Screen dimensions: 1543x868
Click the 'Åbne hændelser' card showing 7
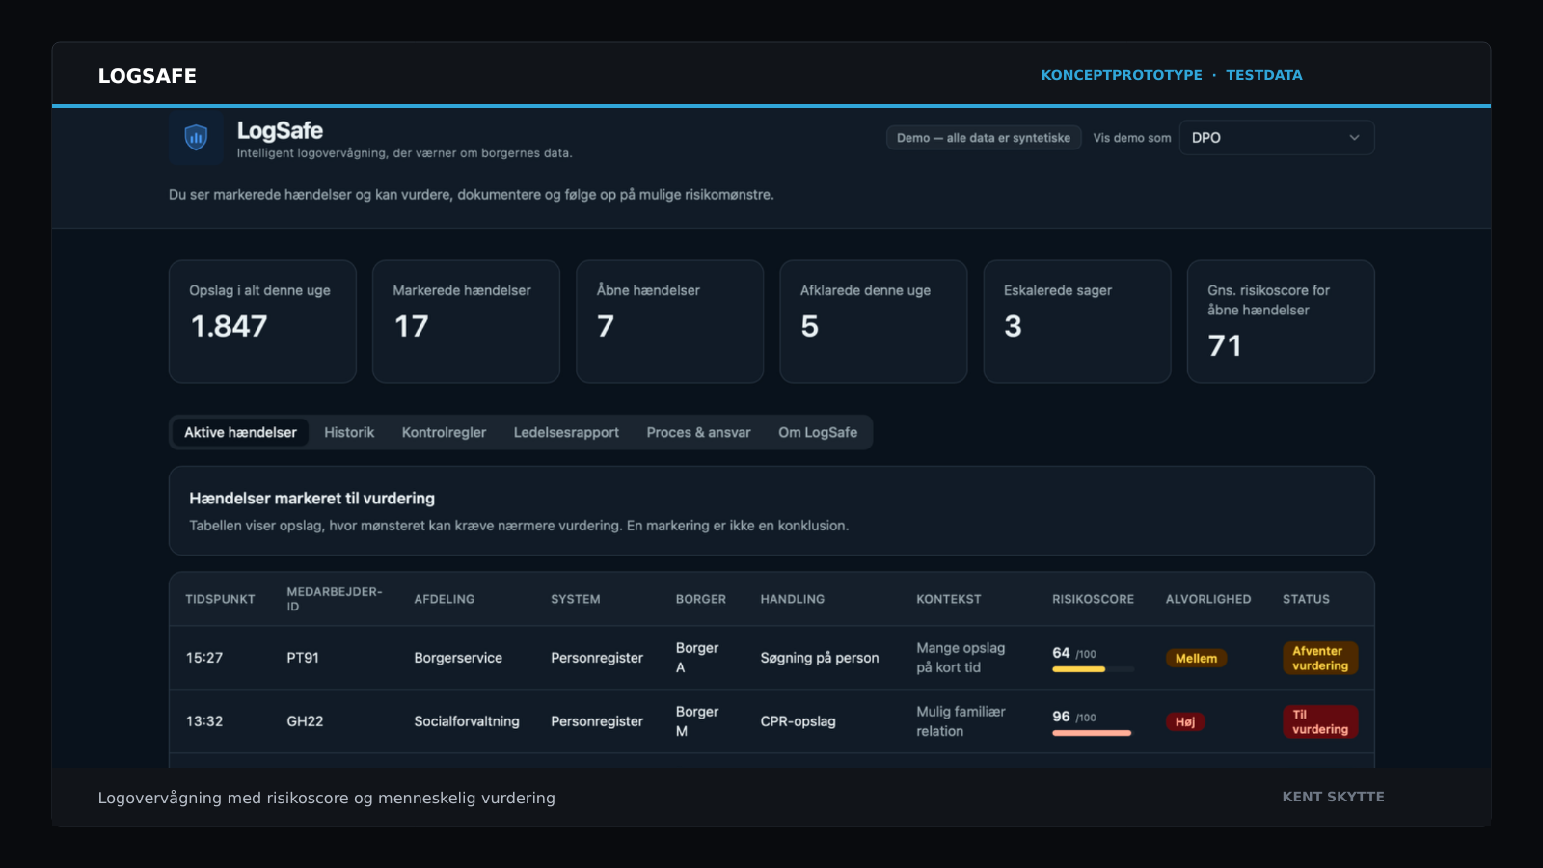tap(669, 321)
